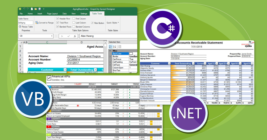Select the BackColor property row
267x140 pixels.
(125, 54)
